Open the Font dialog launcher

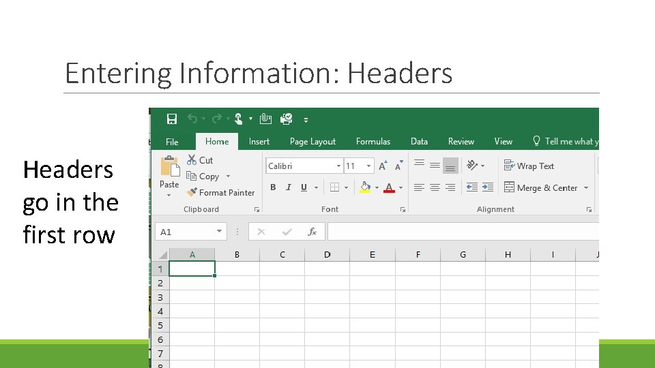coord(403,209)
